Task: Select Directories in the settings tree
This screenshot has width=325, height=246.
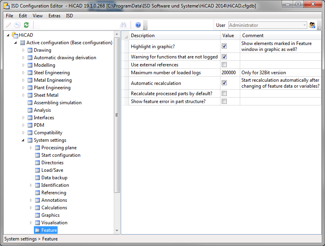Action: (x=52, y=163)
